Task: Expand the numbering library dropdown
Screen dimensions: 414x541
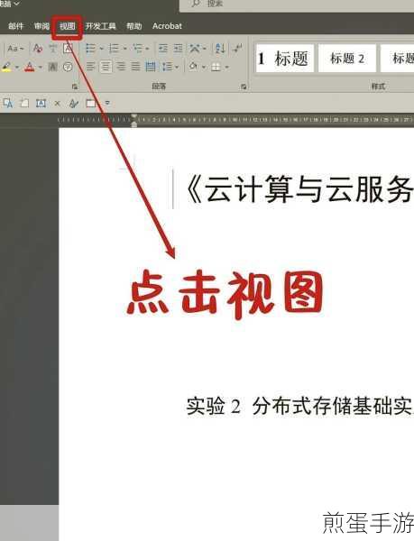Action: (124, 49)
